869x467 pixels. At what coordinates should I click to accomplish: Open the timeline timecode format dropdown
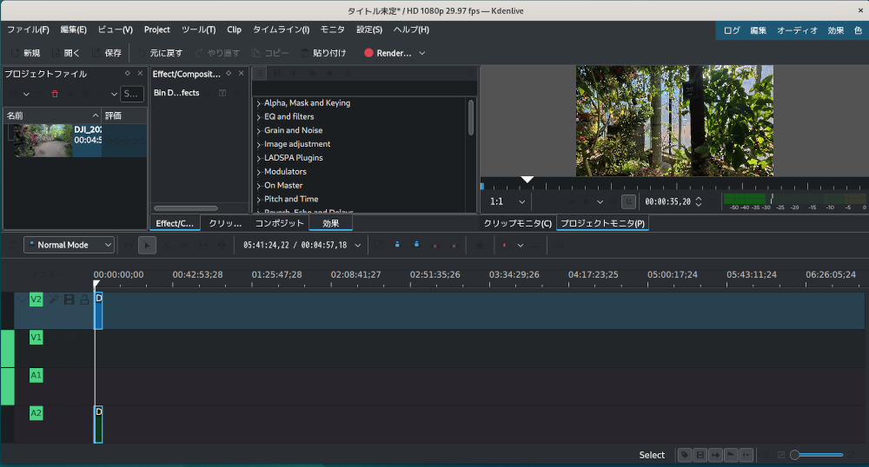(358, 245)
